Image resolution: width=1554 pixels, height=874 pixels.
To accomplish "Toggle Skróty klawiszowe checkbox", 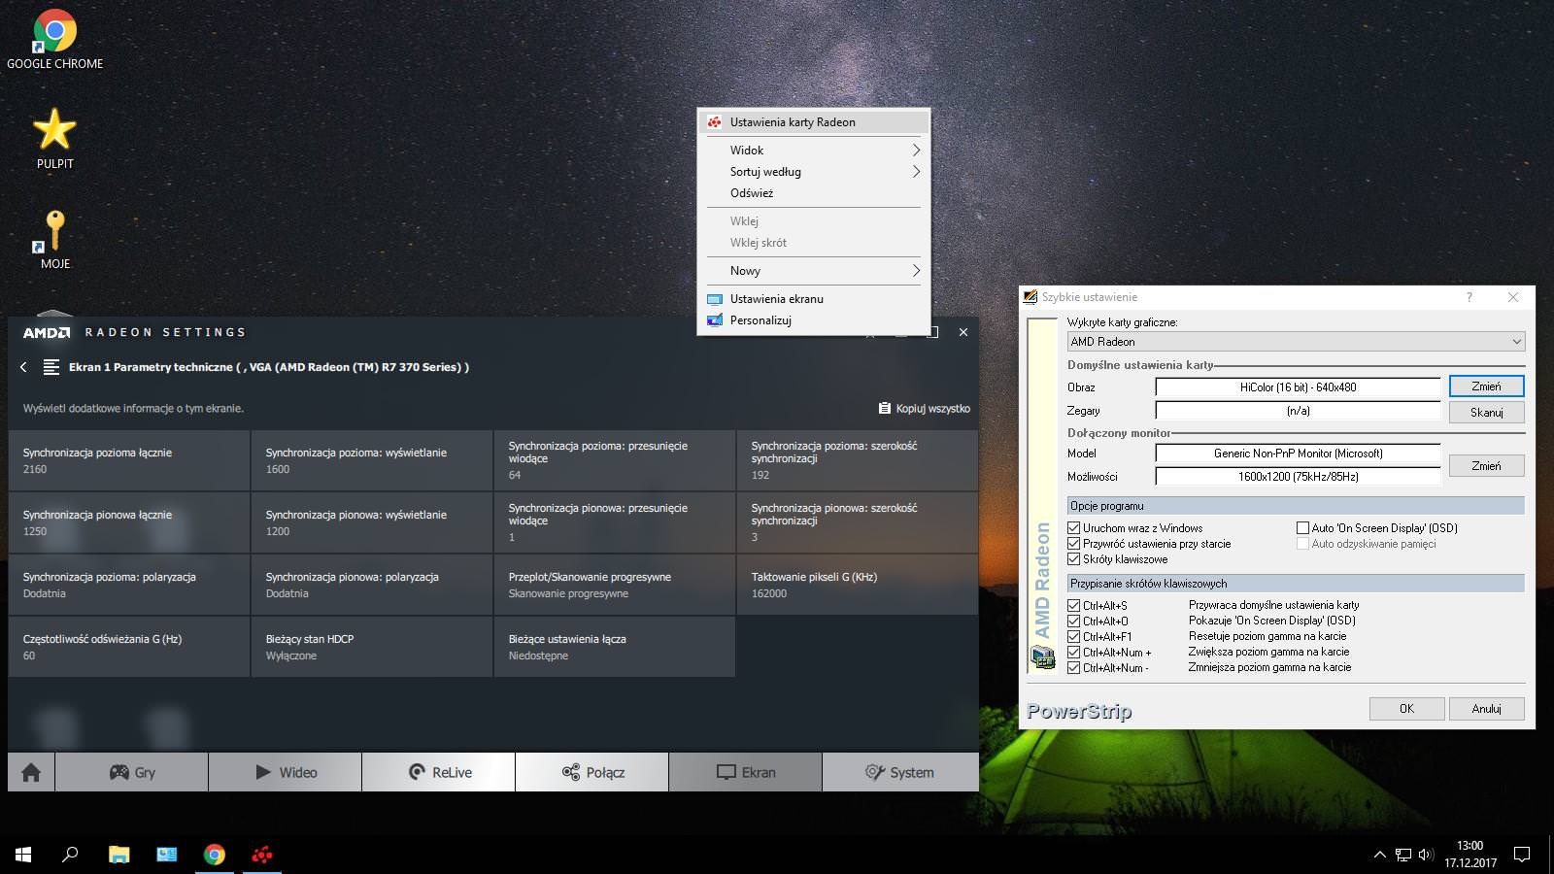I will coord(1073,559).
